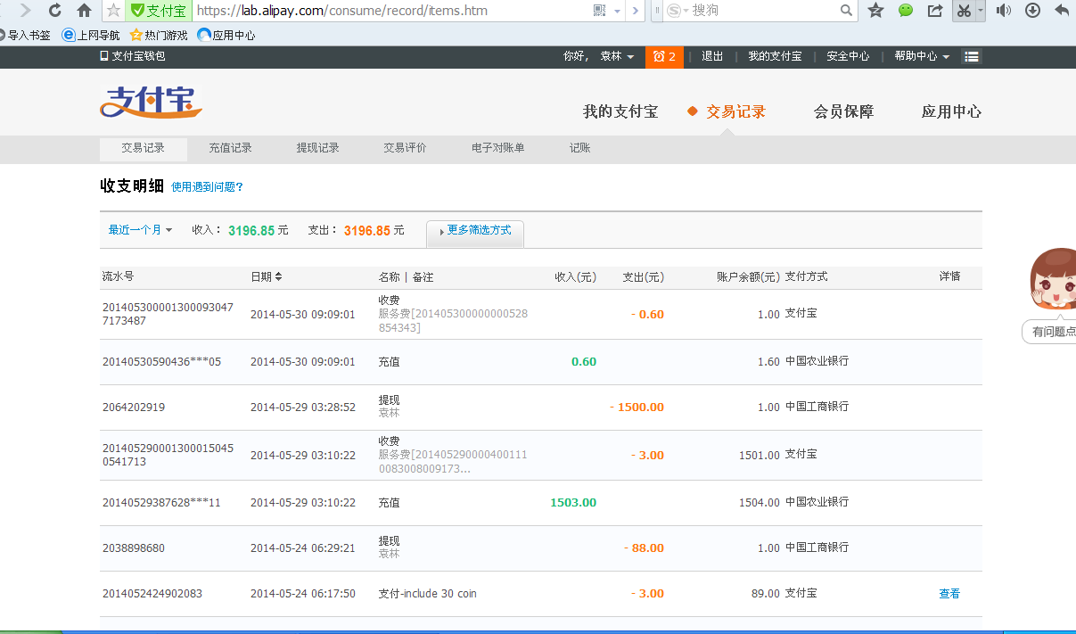Sort the records by 日期 column
1076x634 pixels.
click(x=266, y=277)
